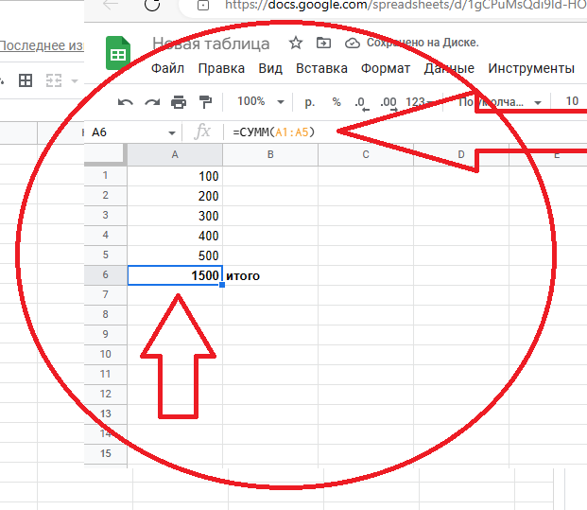This screenshot has width=587, height=510.
Task: Open the name box A6 dropdown arrow
Action: pos(172,133)
